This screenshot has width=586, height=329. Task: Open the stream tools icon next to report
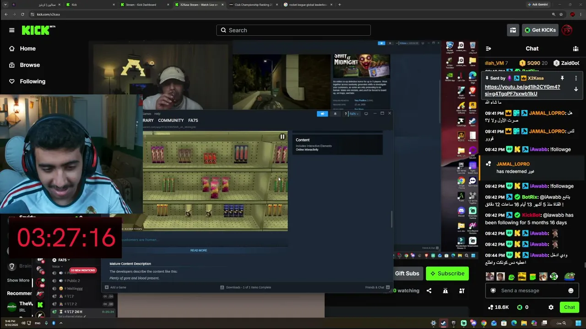[462, 291]
